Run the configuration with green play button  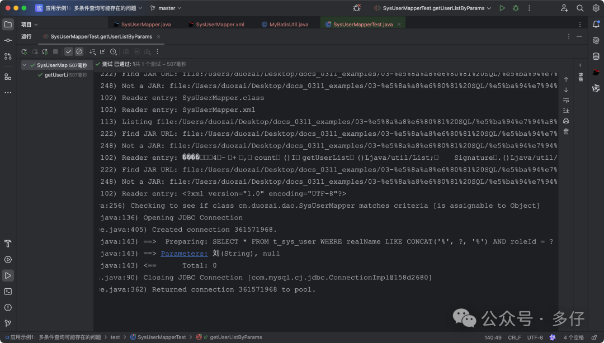coord(502,8)
